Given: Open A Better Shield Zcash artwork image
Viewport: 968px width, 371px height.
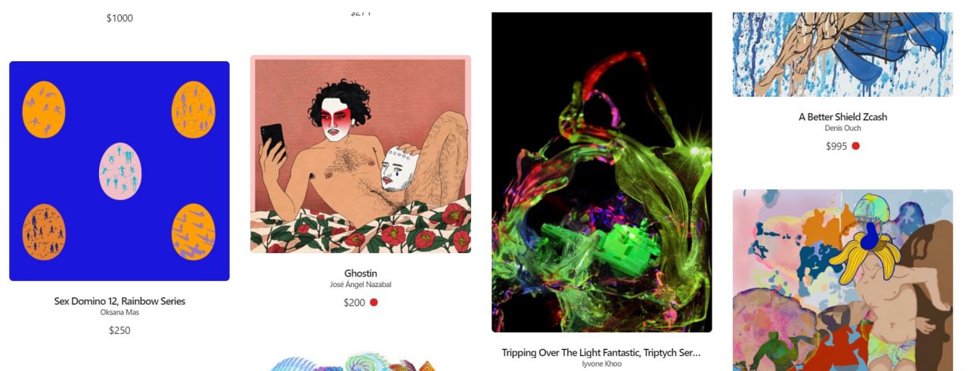Looking at the screenshot, I should pyautogui.click(x=842, y=54).
